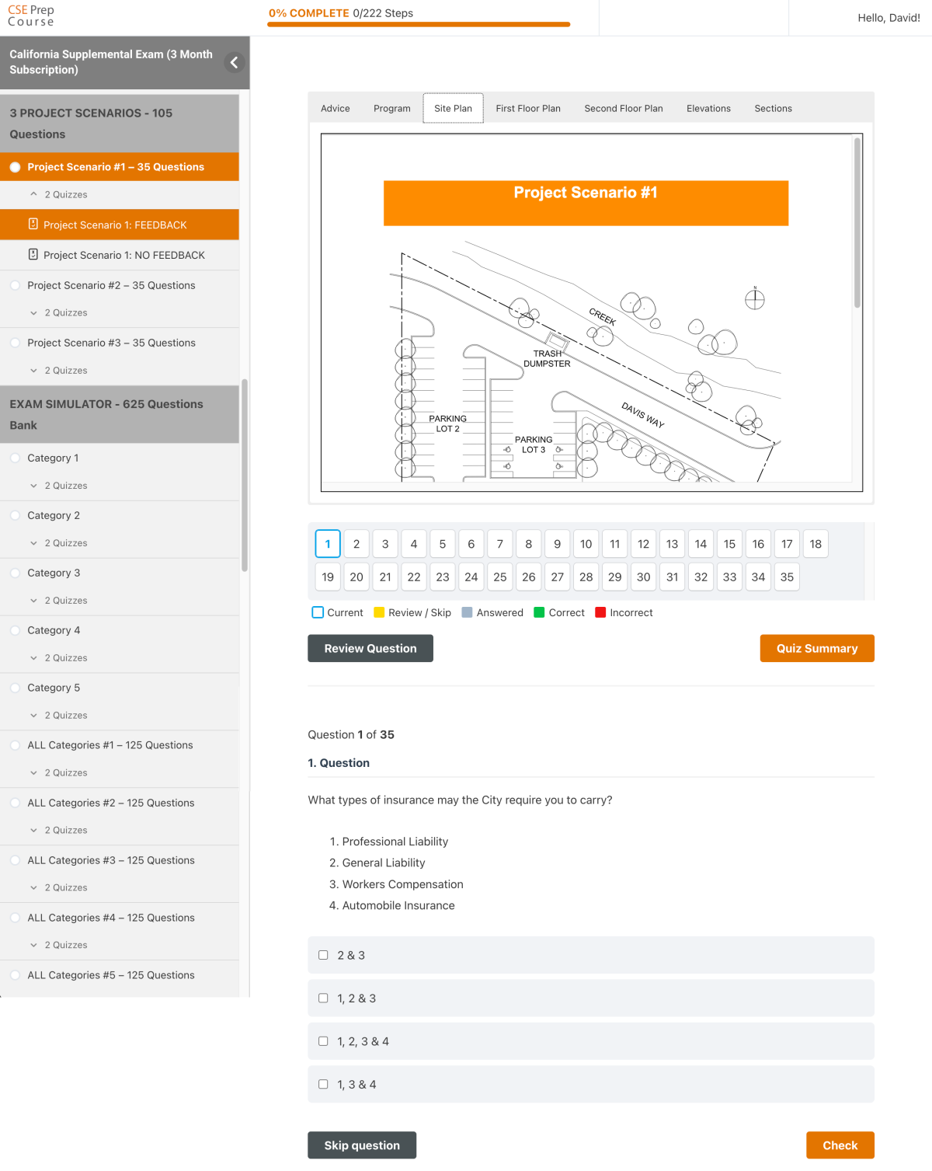
Task: Select the progress circle next to Category 1
Action: coord(15,458)
